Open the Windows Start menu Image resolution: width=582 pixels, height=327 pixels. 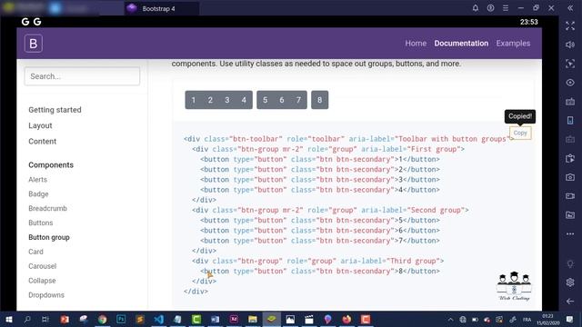click(9, 319)
